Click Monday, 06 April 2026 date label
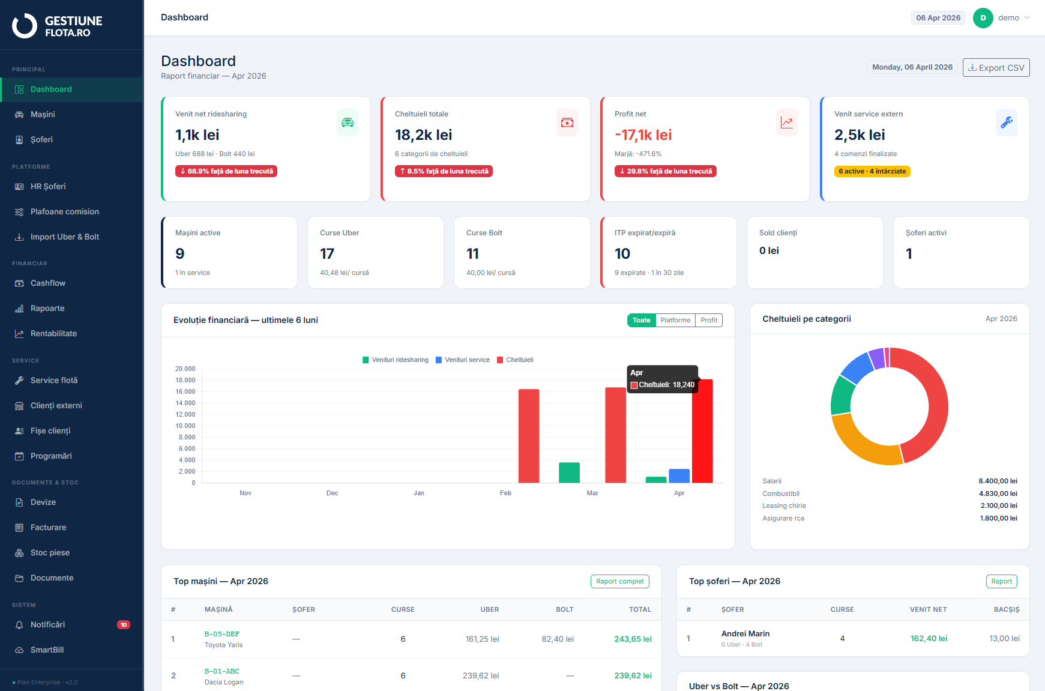The width and height of the screenshot is (1045, 691). [912, 67]
